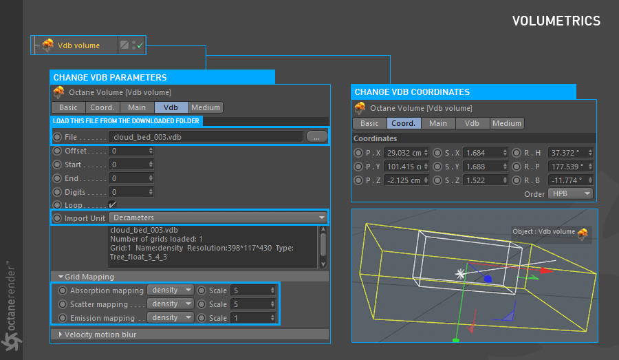Click the Offset value stepper arrows

pyautogui.click(x=151, y=151)
